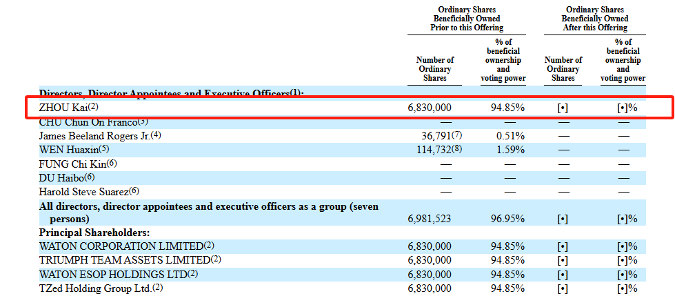Screen dimensions: 675x305
Task: Select the 6,830,000 shares in ZHOU Kai row
Action: pyautogui.click(x=430, y=108)
